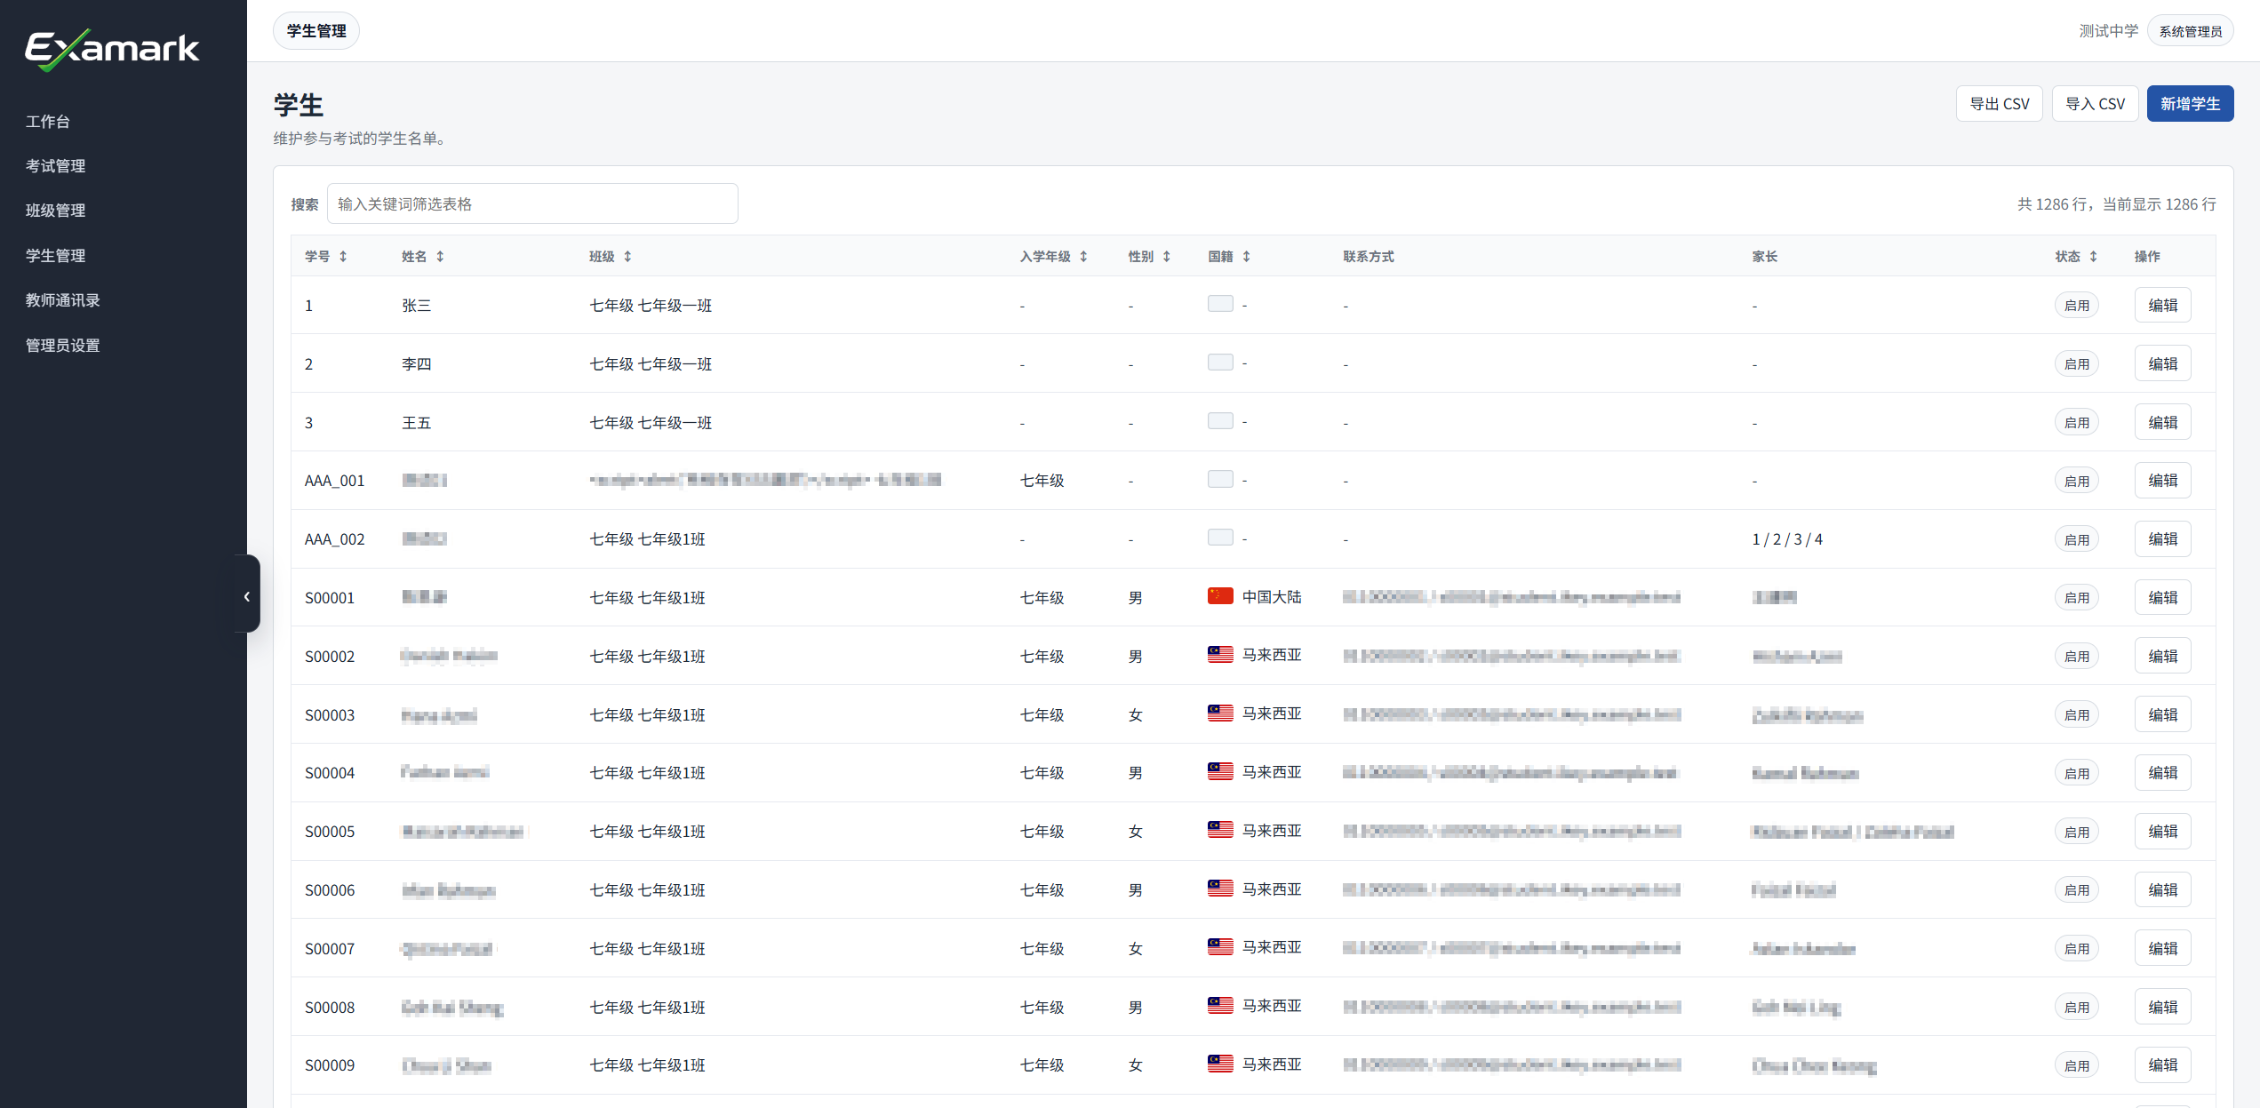Viewport: 2260px width, 1108px height.
Task: Go to 考试管理 in the sidebar
Action: [55, 166]
